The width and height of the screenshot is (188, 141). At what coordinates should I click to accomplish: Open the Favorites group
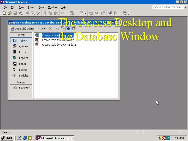[21, 87]
